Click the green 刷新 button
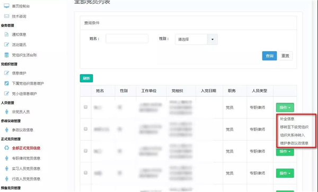318x192 pixels. (86, 78)
